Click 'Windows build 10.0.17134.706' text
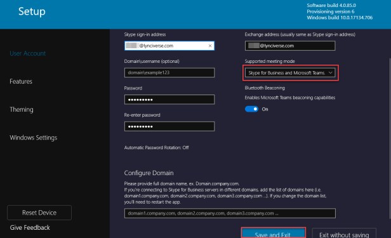 pyautogui.click(x=340, y=17)
